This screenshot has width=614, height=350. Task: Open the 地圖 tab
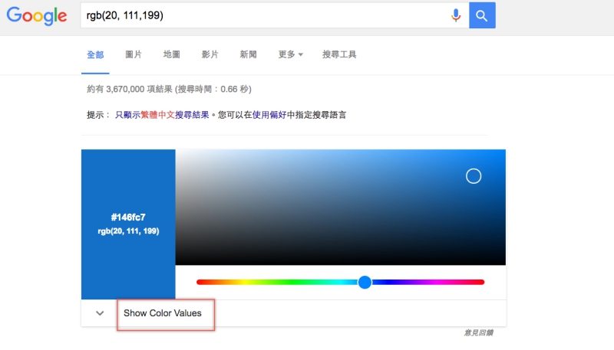171,54
